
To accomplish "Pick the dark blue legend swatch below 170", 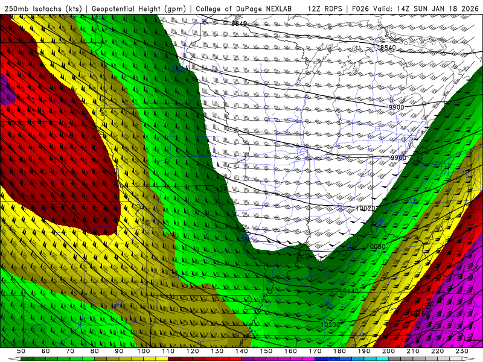I will pyautogui.click(x=321, y=359).
